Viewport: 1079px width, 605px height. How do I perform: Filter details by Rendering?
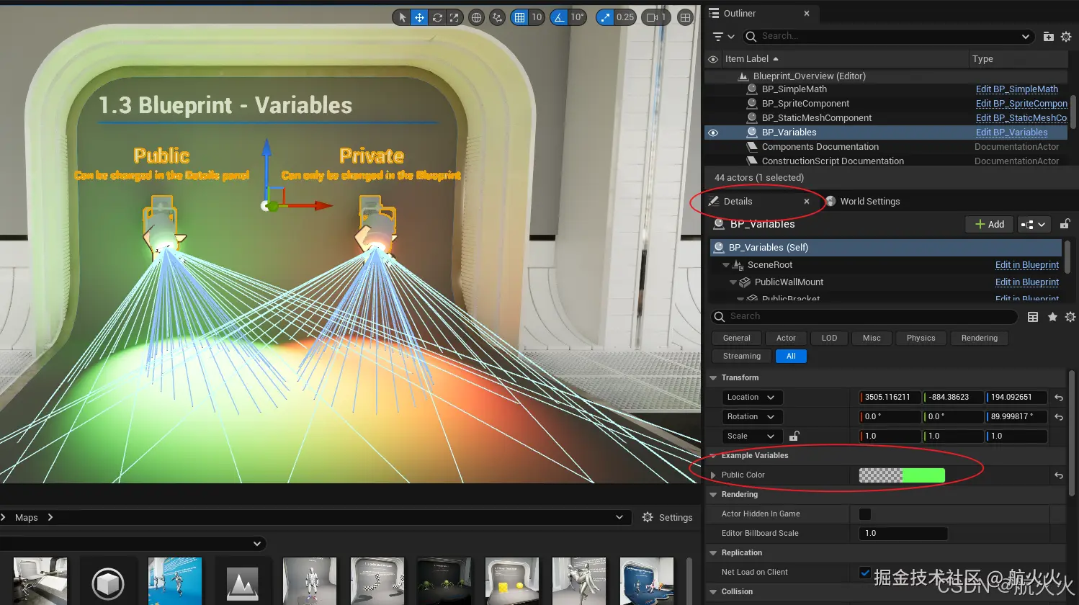click(x=980, y=338)
